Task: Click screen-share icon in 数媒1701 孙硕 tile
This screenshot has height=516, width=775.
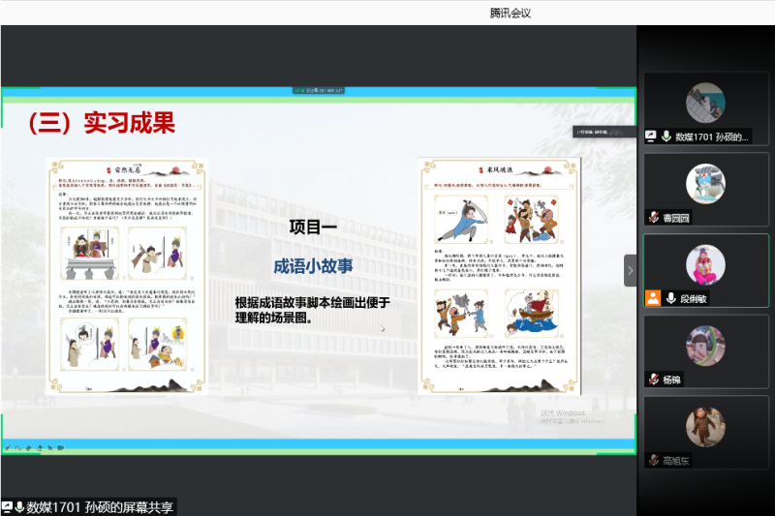Action: [650, 137]
